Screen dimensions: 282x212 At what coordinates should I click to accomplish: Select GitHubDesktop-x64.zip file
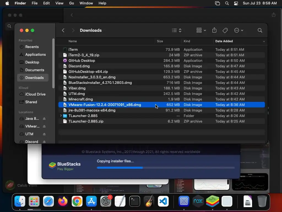pos(161,71)
